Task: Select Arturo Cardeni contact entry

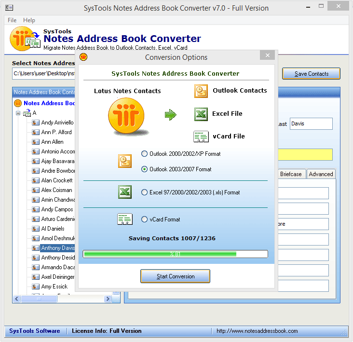Action: click(58, 219)
